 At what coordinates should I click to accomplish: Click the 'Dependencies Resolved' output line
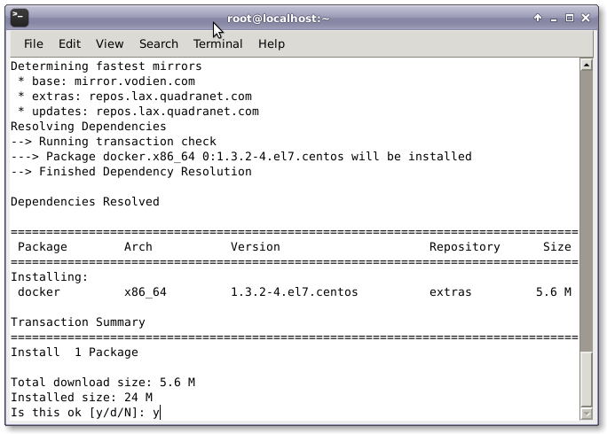click(x=84, y=201)
